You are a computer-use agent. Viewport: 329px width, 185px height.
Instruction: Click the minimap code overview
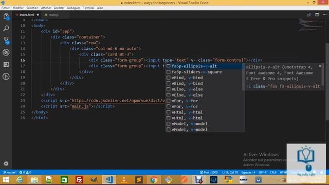(312, 25)
